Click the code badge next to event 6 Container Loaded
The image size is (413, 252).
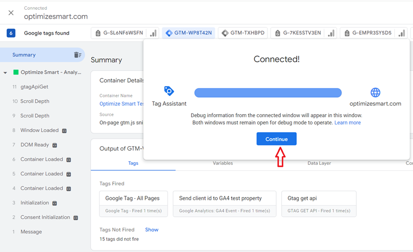coord(69,160)
